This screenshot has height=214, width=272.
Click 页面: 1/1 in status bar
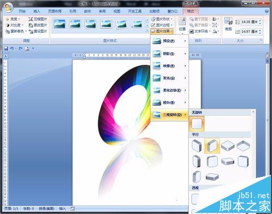point(11,209)
